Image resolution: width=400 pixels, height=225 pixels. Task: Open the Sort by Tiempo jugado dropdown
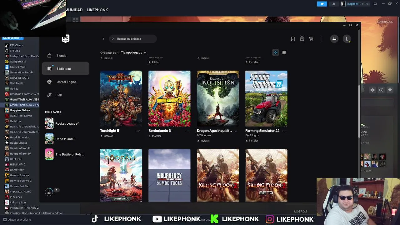(x=133, y=52)
